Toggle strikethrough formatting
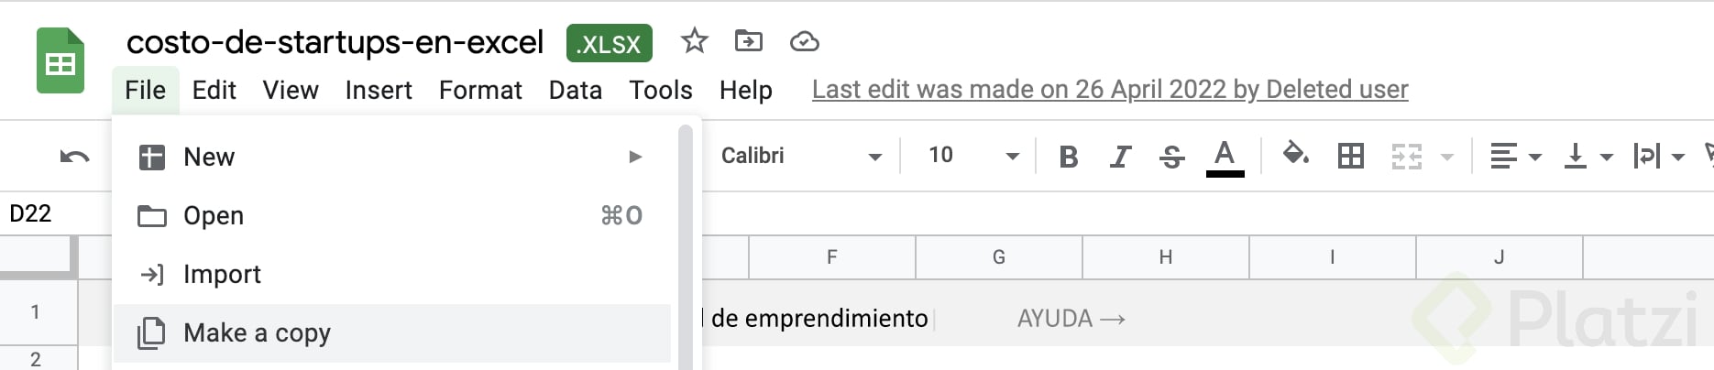 (1171, 157)
